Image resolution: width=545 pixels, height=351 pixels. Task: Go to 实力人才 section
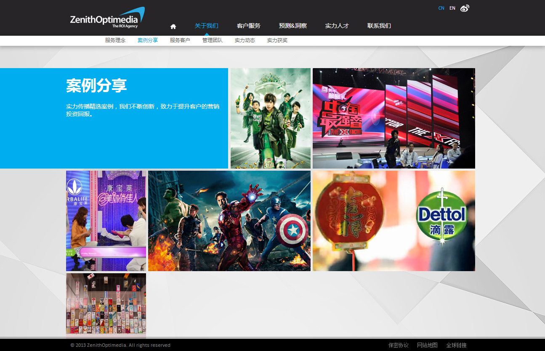point(337,26)
